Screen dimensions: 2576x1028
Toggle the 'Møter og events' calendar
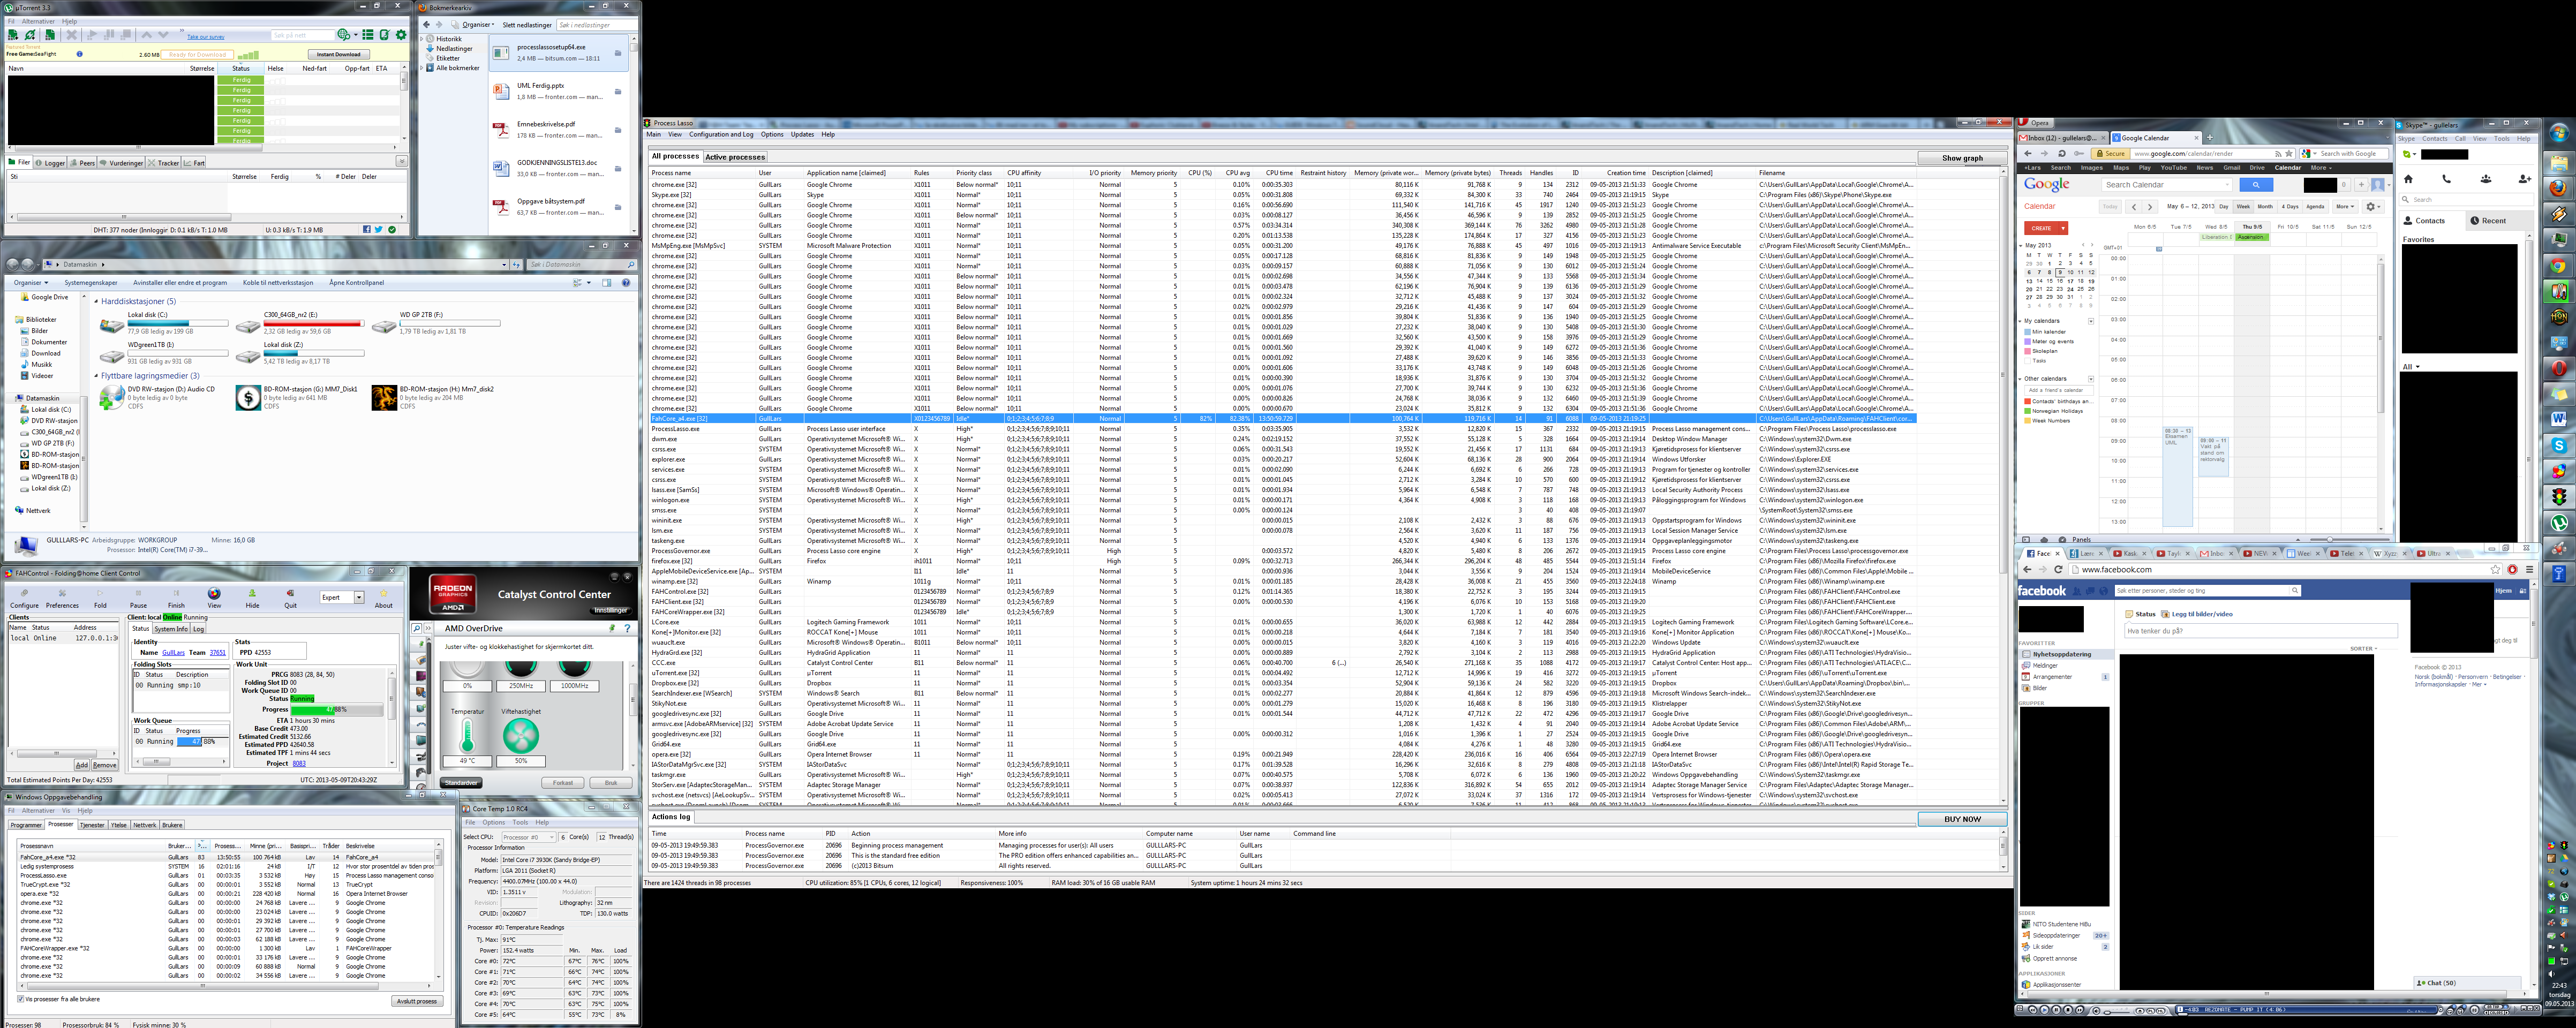point(2028,342)
